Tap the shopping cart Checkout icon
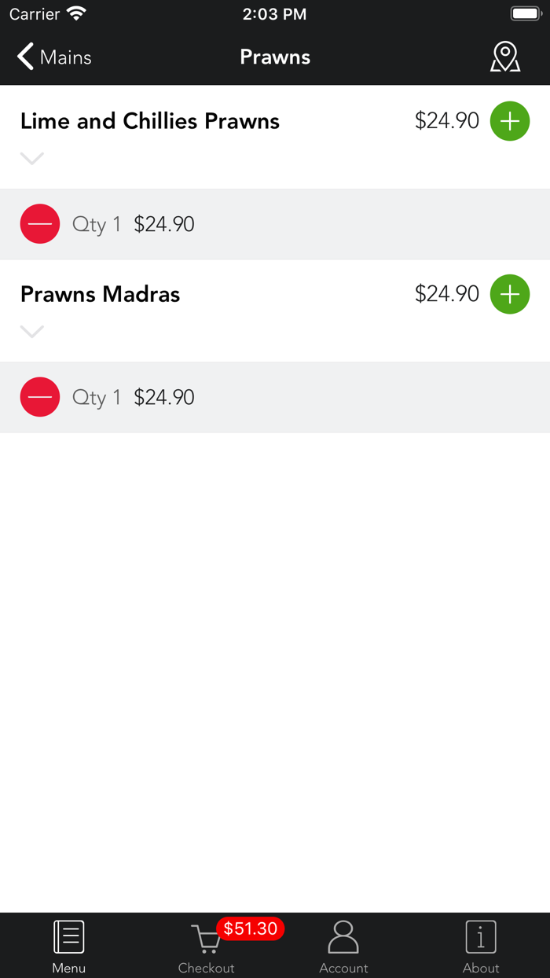 pos(206,939)
